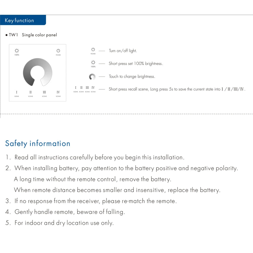Click the Key function tab header
Screen dimensions: 253x253
coord(23,20)
